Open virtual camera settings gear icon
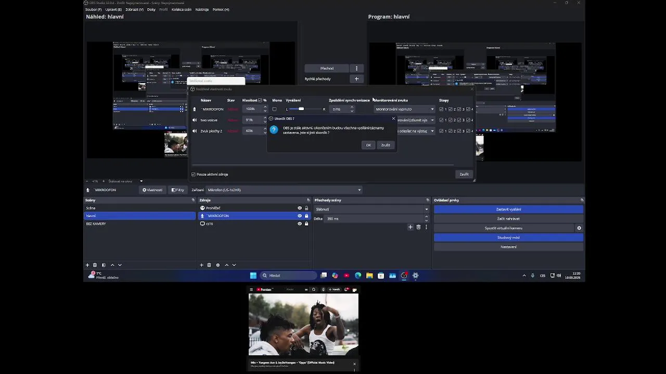This screenshot has height=374, width=666. pyautogui.click(x=579, y=228)
